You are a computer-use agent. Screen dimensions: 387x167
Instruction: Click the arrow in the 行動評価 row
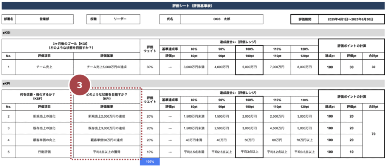[x=170, y=152]
